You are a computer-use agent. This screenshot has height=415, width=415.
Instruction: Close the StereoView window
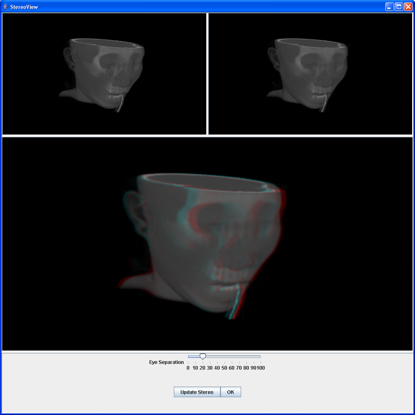pos(408,6)
